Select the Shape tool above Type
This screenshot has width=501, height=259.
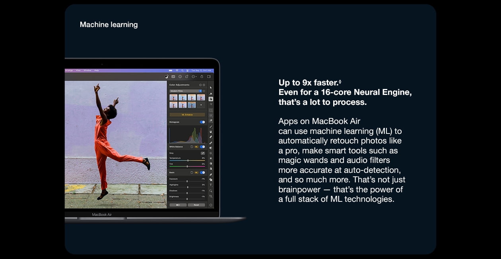point(211,180)
